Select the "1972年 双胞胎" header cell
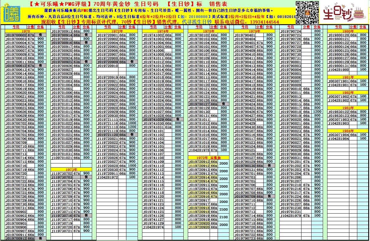370x241 pixels. pos(209,158)
